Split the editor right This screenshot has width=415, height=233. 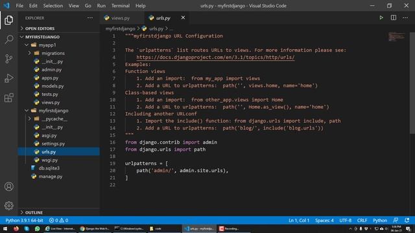394,17
